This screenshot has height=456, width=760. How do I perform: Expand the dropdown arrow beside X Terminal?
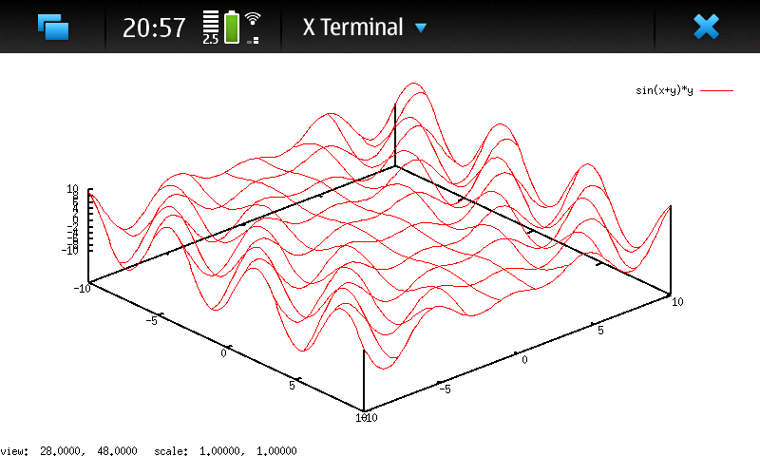click(x=421, y=28)
